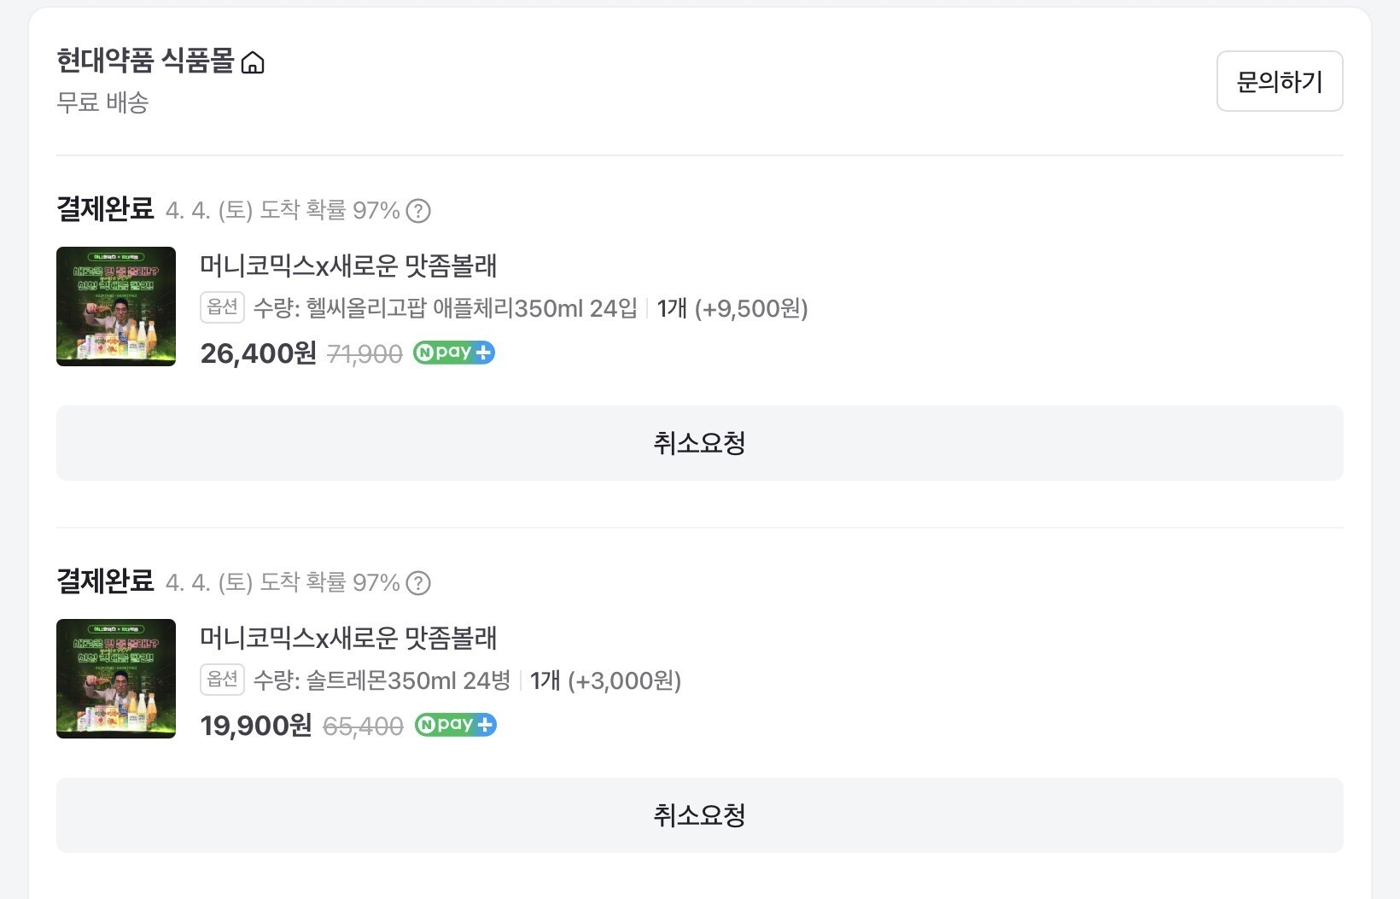Open the product title above the 솔트레몬 option
Image resolution: width=1400 pixels, height=899 pixels.
pyautogui.click(x=348, y=638)
